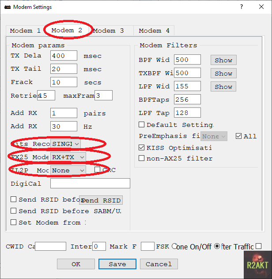272x279 pixels.
Task: Show the LPF Width filter
Action: click(223, 87)
